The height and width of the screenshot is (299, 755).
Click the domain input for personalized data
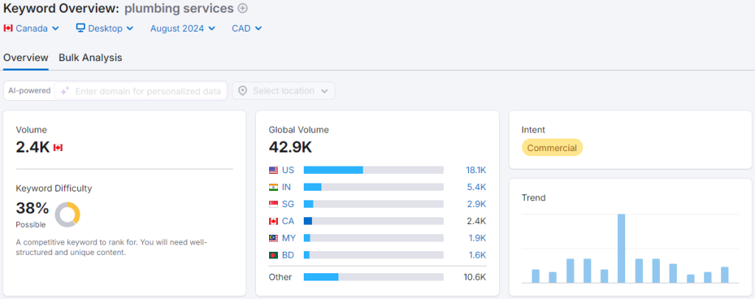tap(147, 91)
